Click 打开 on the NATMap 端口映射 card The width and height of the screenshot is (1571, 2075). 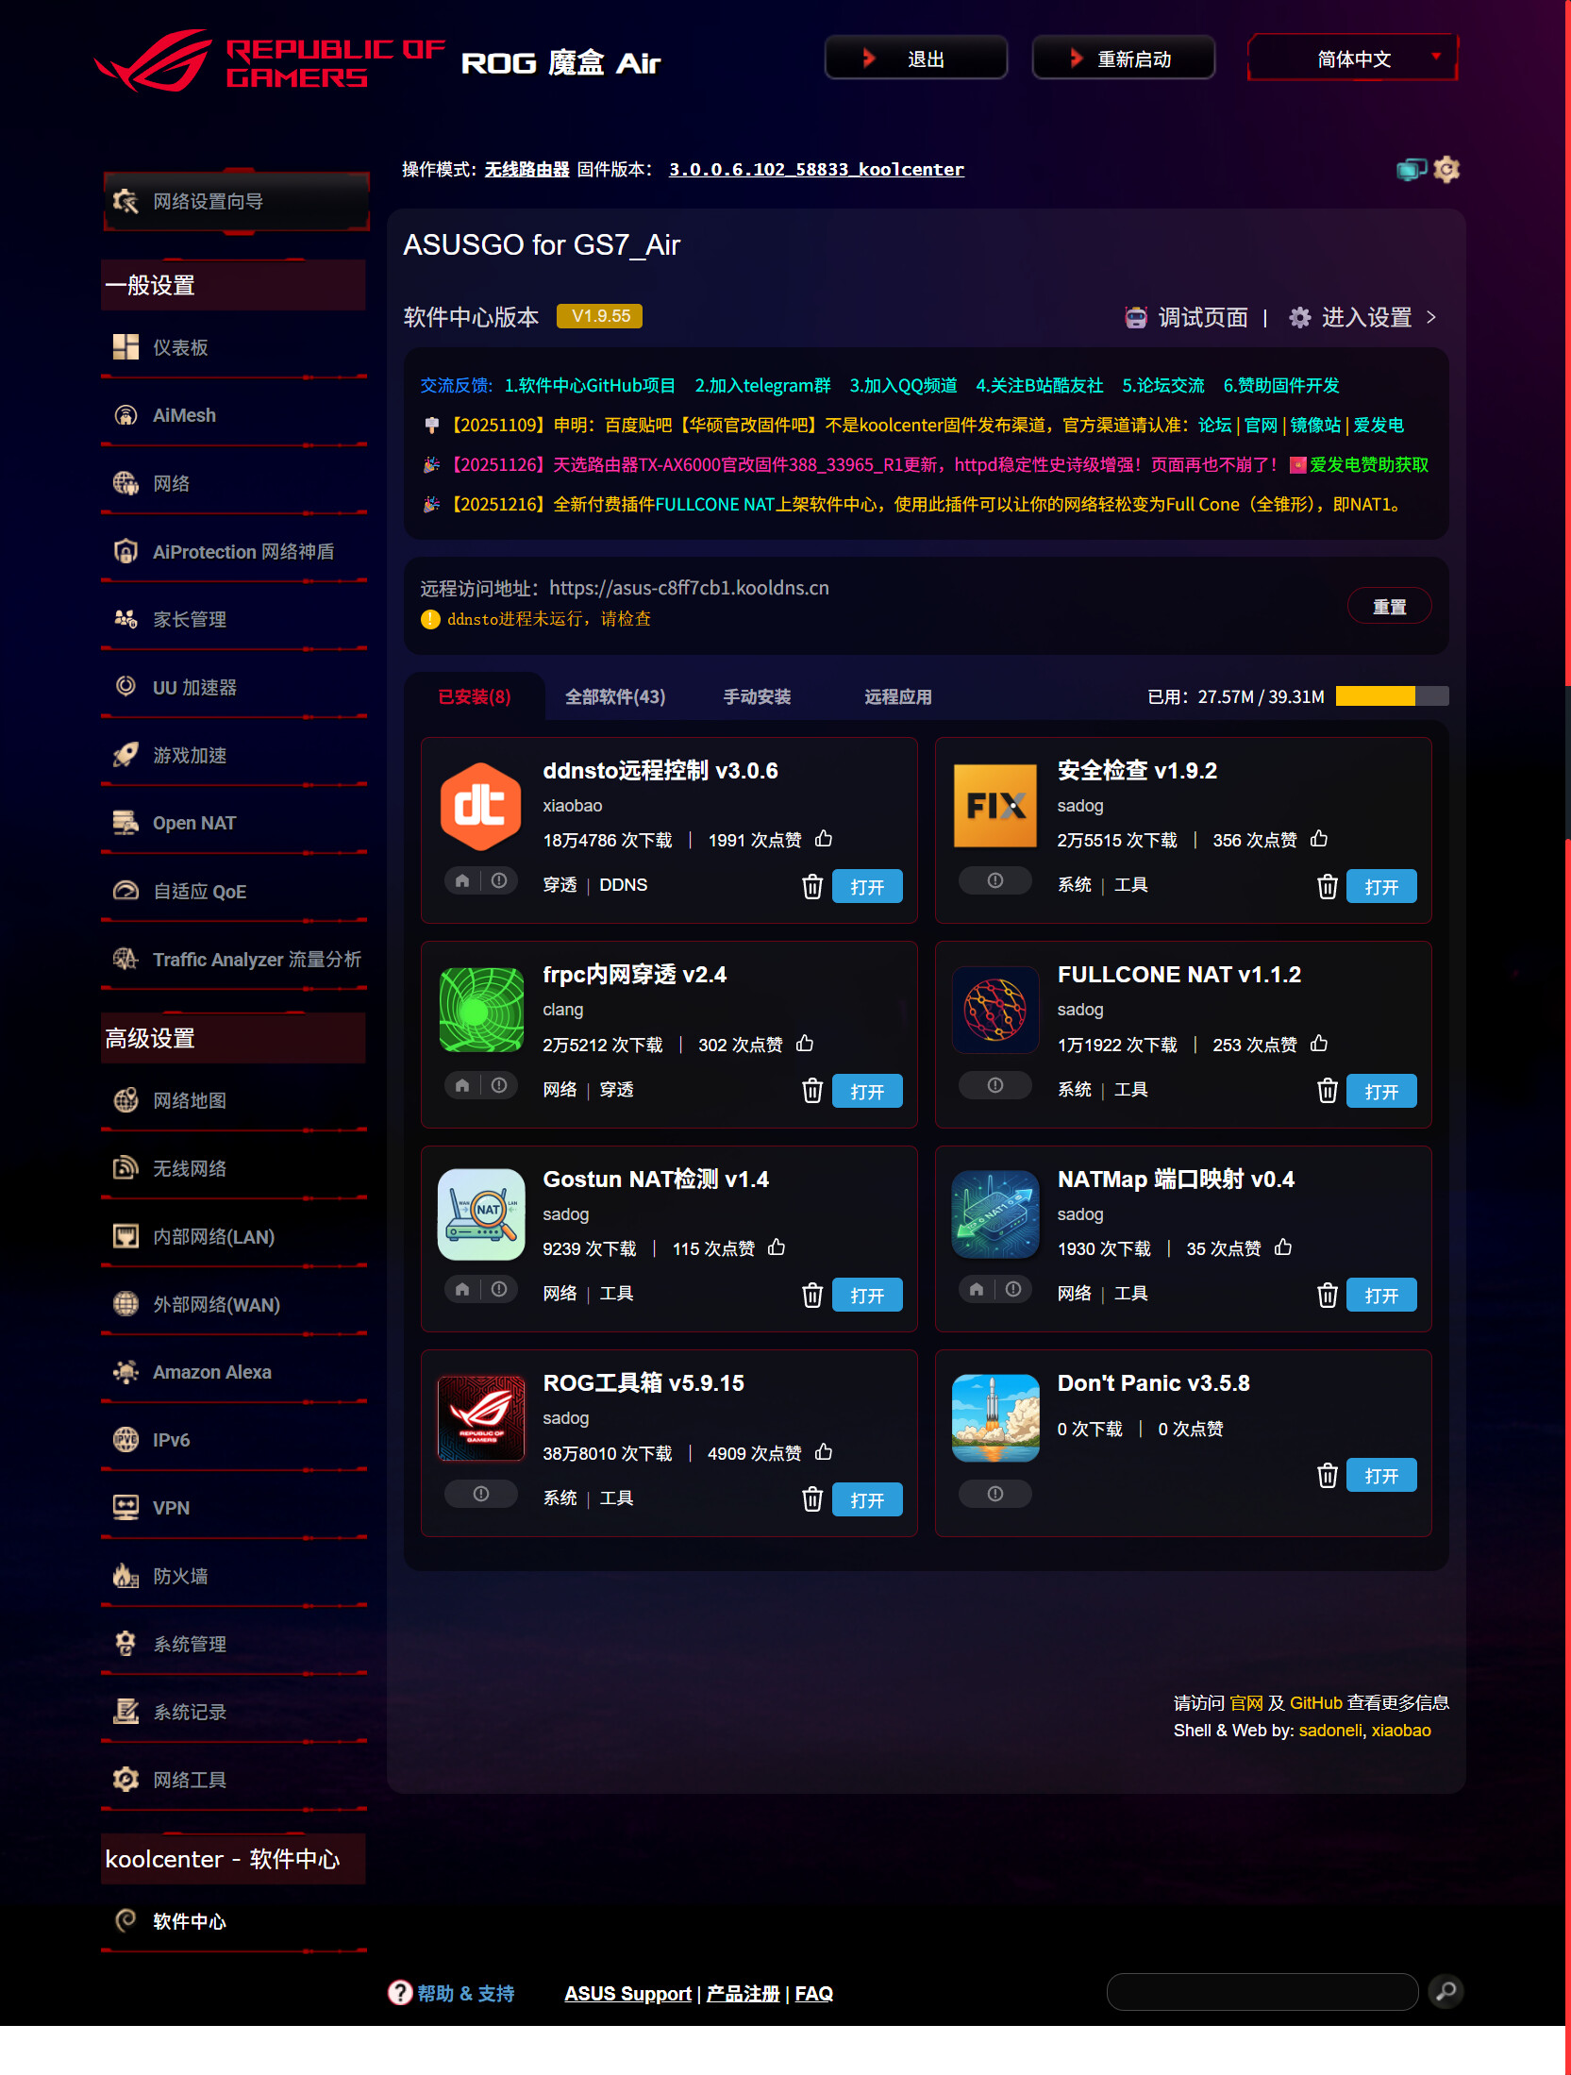pyautogui.click(x=1381, y=1295)
